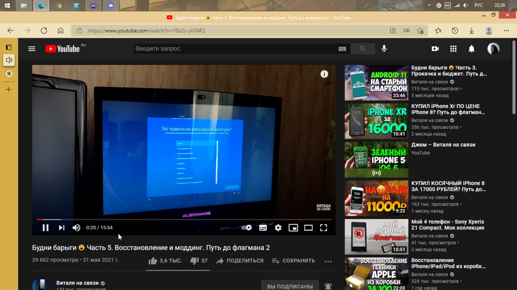Click СОХРАНИТЬ save button
The image size is (517, 290).
pos(293,261)
